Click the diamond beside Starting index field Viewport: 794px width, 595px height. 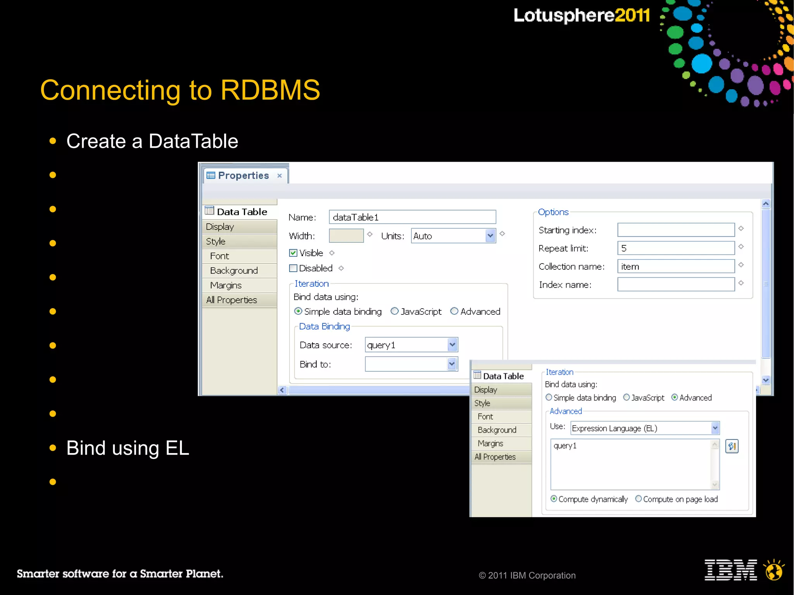(741, 228)
